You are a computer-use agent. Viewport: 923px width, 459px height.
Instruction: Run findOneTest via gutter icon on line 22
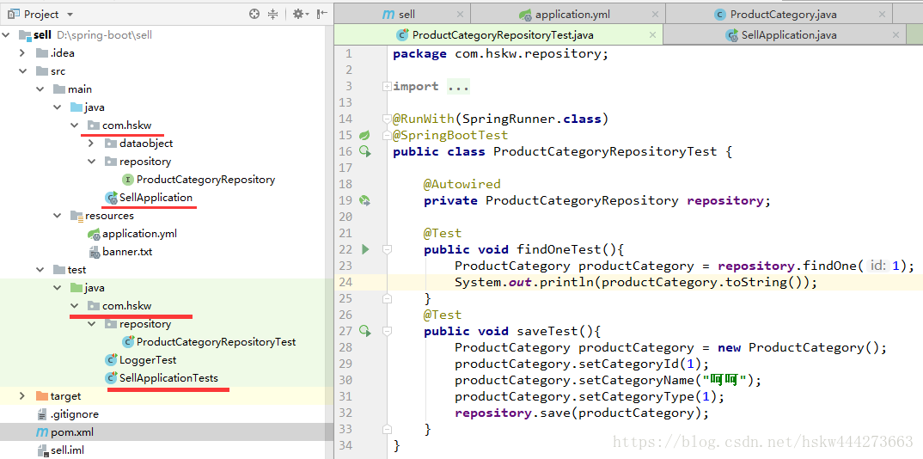pyautogui.click(x=365, y=249)
